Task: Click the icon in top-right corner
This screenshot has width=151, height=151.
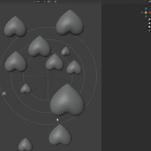Action: click(x=150, y=2)
